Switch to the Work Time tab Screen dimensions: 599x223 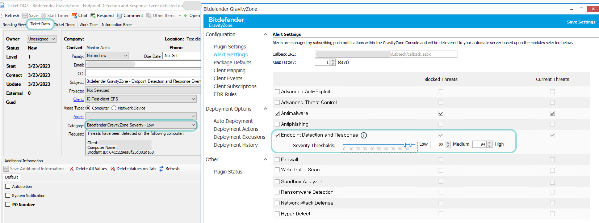[88, 25]
